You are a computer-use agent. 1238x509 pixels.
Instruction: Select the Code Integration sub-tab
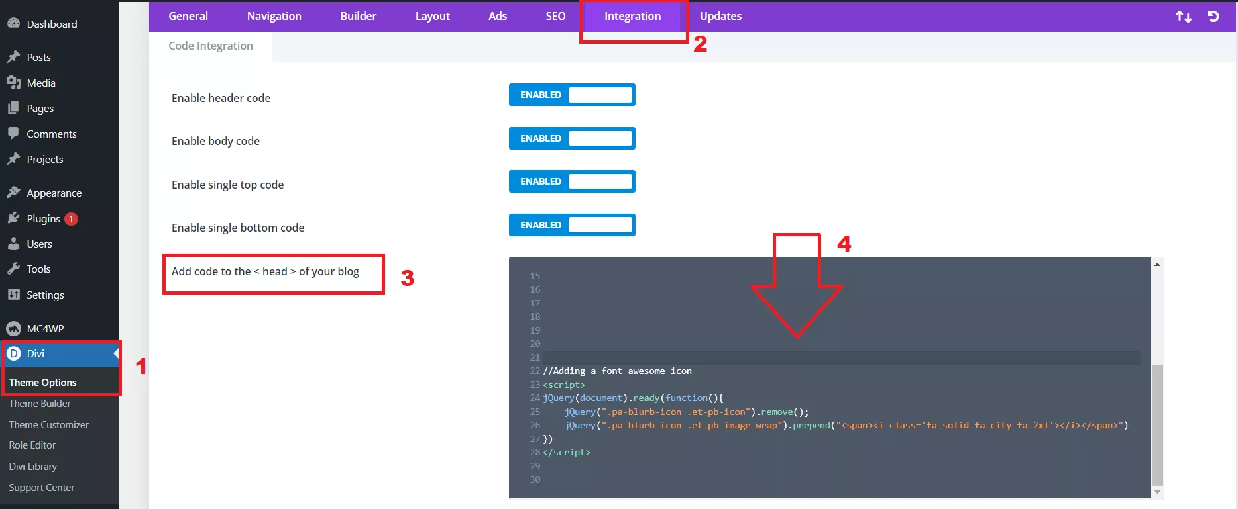click(211, 46)
